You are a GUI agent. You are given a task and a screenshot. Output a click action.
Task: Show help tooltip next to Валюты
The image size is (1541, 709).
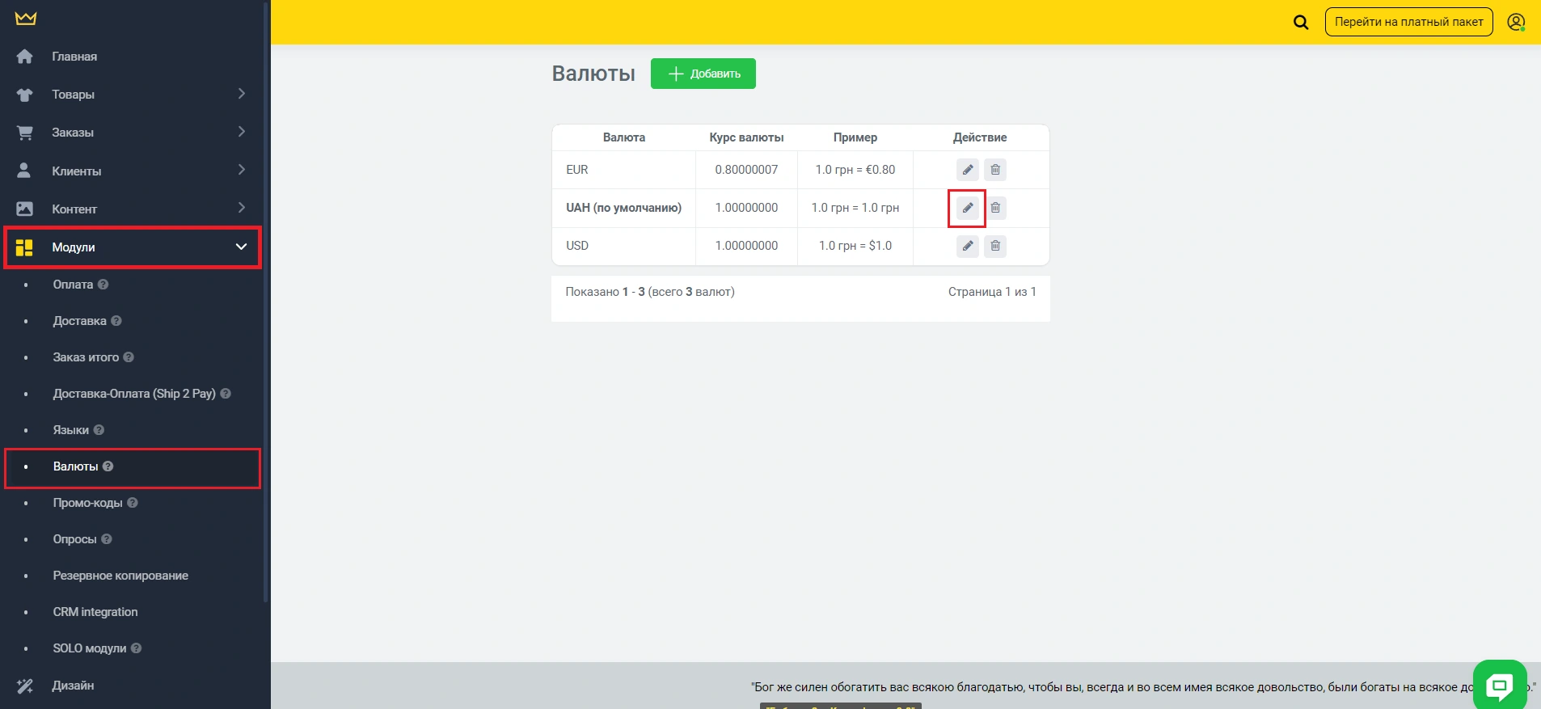click(x=108, y=466)
